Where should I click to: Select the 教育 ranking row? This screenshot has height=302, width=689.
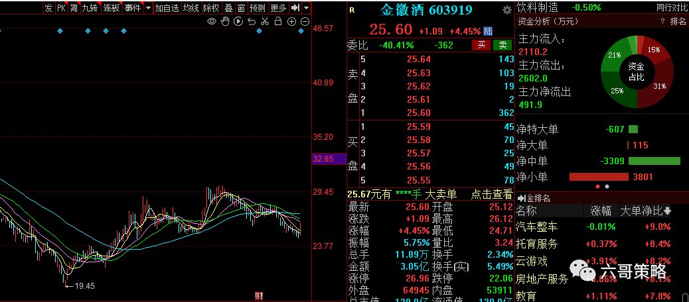601,296
